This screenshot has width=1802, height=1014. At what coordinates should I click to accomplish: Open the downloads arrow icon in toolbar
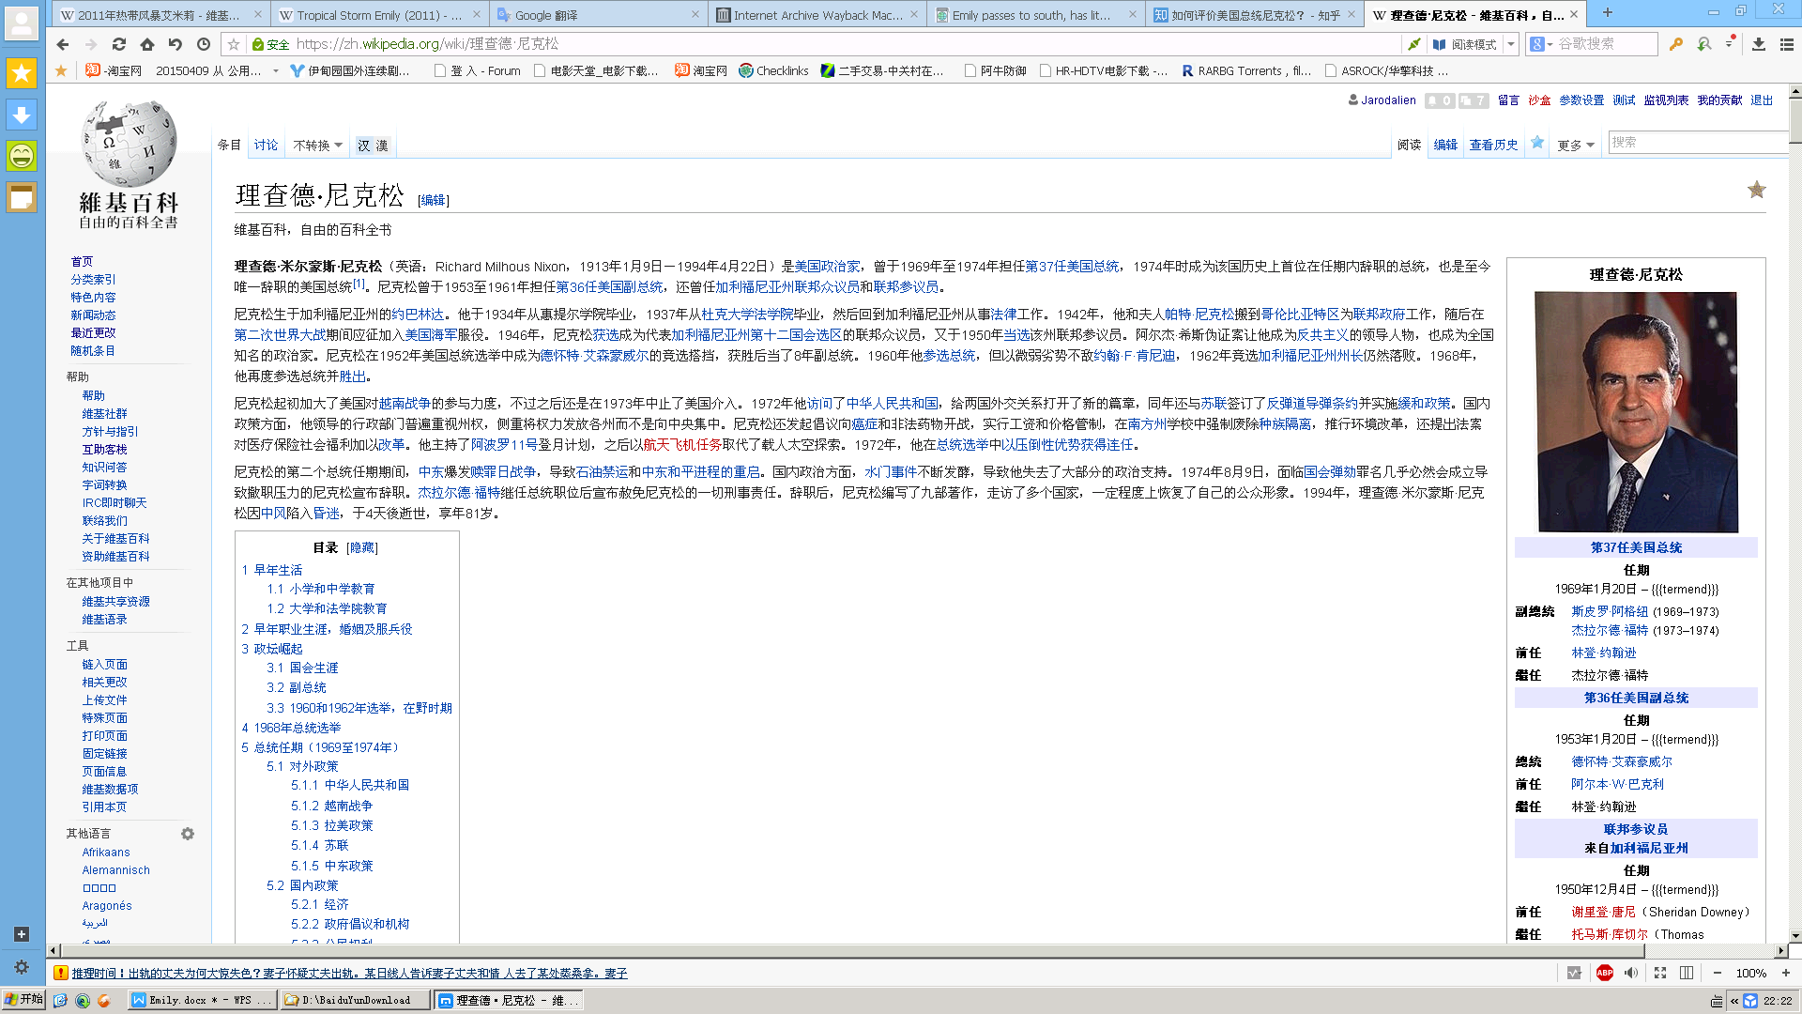[1759, 44]
